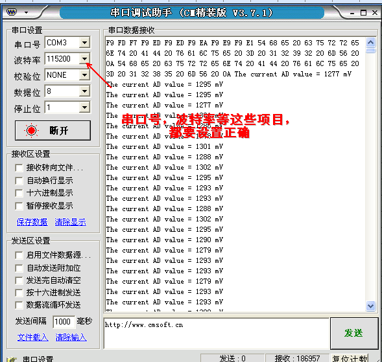
Task: Open the 停止位 1 dropdown
Action: 84,107
